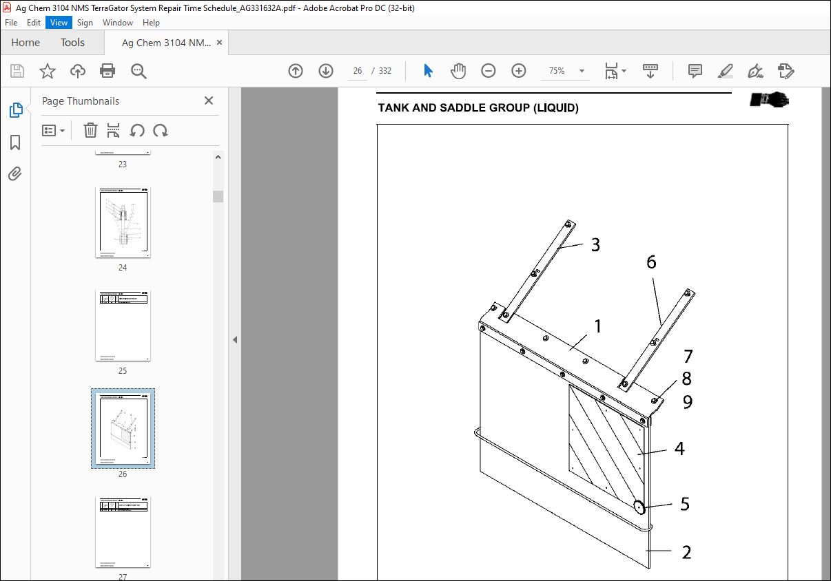Image resolution: width=831 pixels, height=581 pixels.
Task: Select the Ag Chem 3104 NM document tab
Action: [166, 43]
